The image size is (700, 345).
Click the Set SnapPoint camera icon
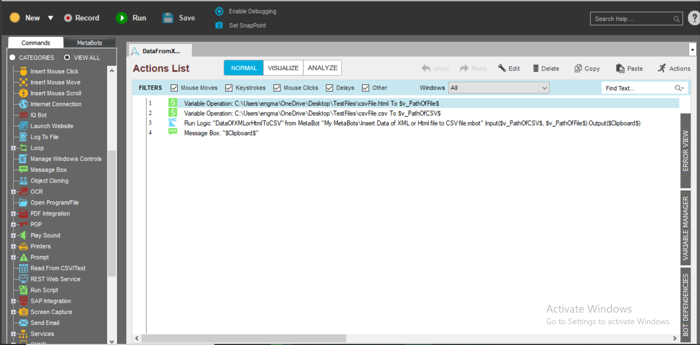coord(219,25)
